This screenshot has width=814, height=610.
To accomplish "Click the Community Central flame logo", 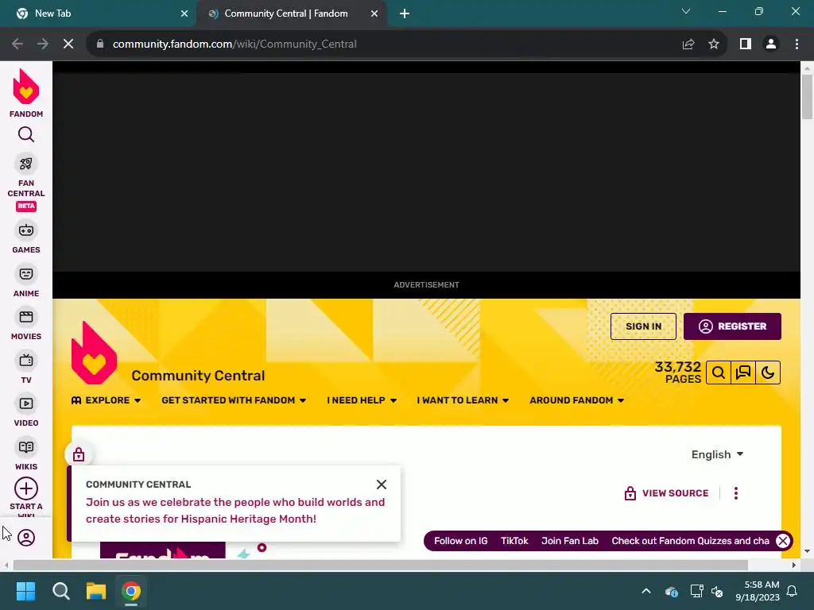I will pos(94,353).
